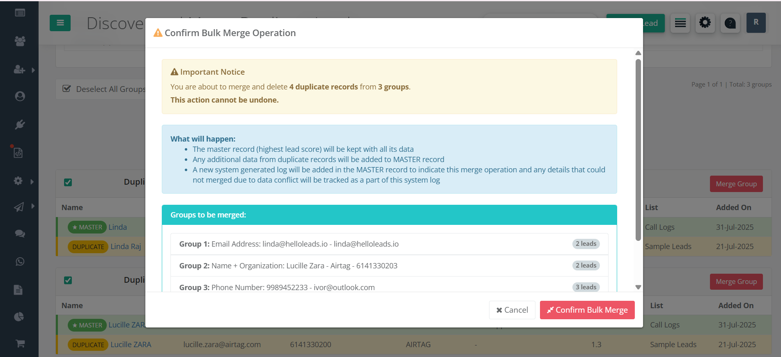The height and width of the screenshot is (357, 781).
Task: Open the settings cogs icon in sidebar
Action: tap(18, 181)
